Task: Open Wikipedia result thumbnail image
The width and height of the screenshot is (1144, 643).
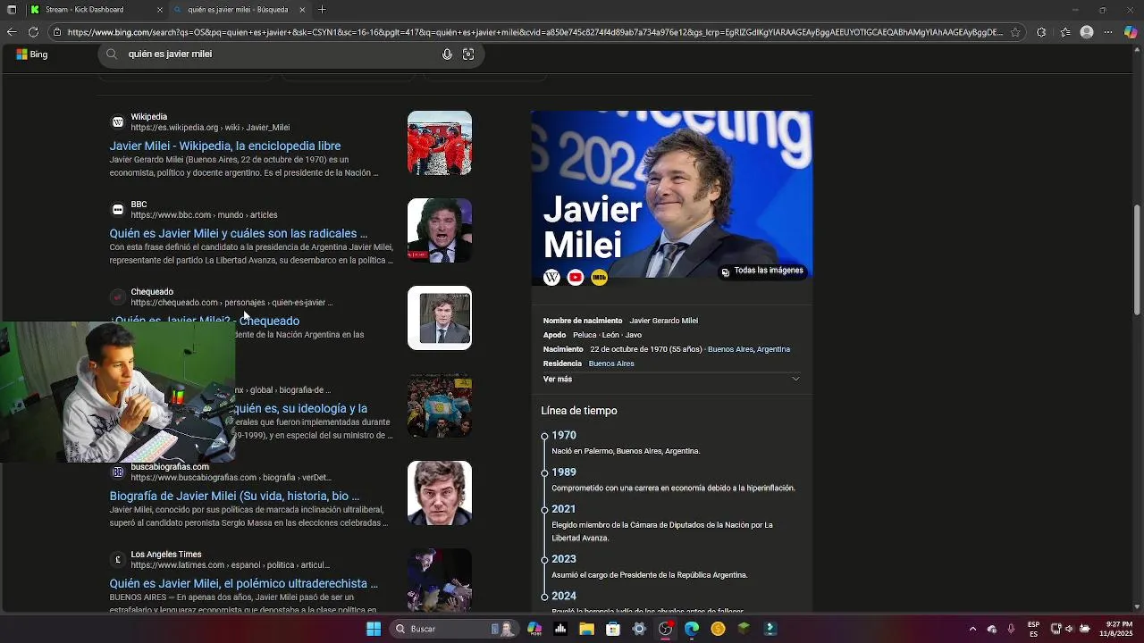Action: 440,143
